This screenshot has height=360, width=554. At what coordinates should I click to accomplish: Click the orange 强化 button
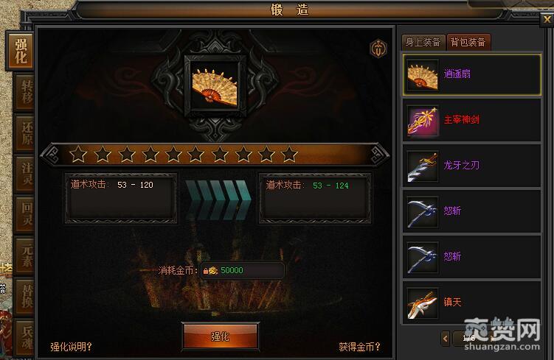(220, 336)
